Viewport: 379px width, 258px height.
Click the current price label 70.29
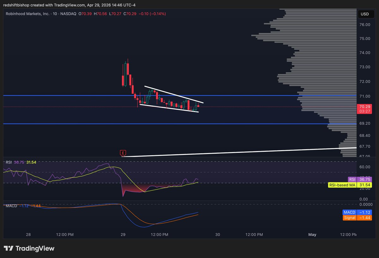click(x=365, y=107)
